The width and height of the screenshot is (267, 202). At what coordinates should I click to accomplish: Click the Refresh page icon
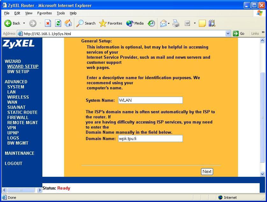tap(58, 23)
